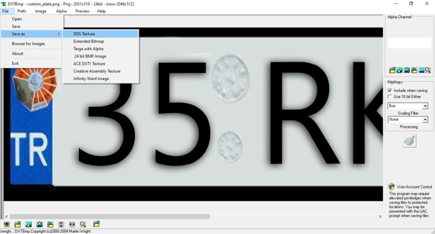Click the yellow butterfly icon in bottom toolbar

point(7,225)
